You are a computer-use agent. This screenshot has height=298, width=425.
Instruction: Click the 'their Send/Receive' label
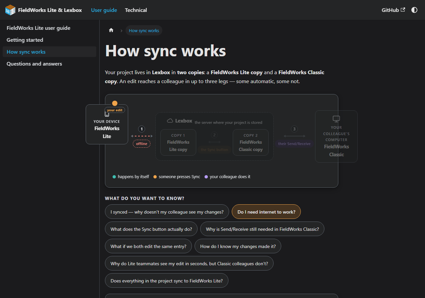click(x=294, y=144)
